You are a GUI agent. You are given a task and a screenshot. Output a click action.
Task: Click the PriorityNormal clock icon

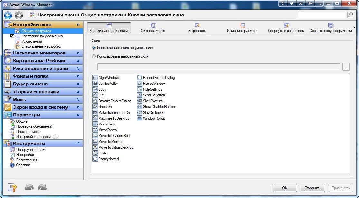[95, 159]
